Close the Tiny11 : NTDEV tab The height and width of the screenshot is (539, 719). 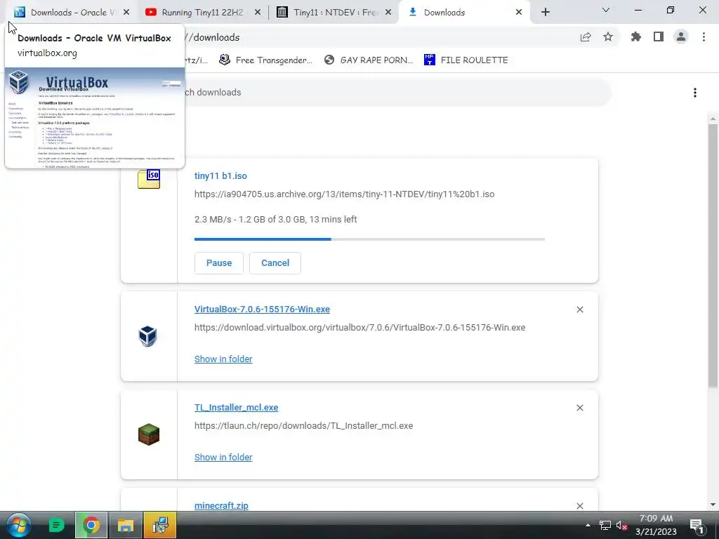388,13
